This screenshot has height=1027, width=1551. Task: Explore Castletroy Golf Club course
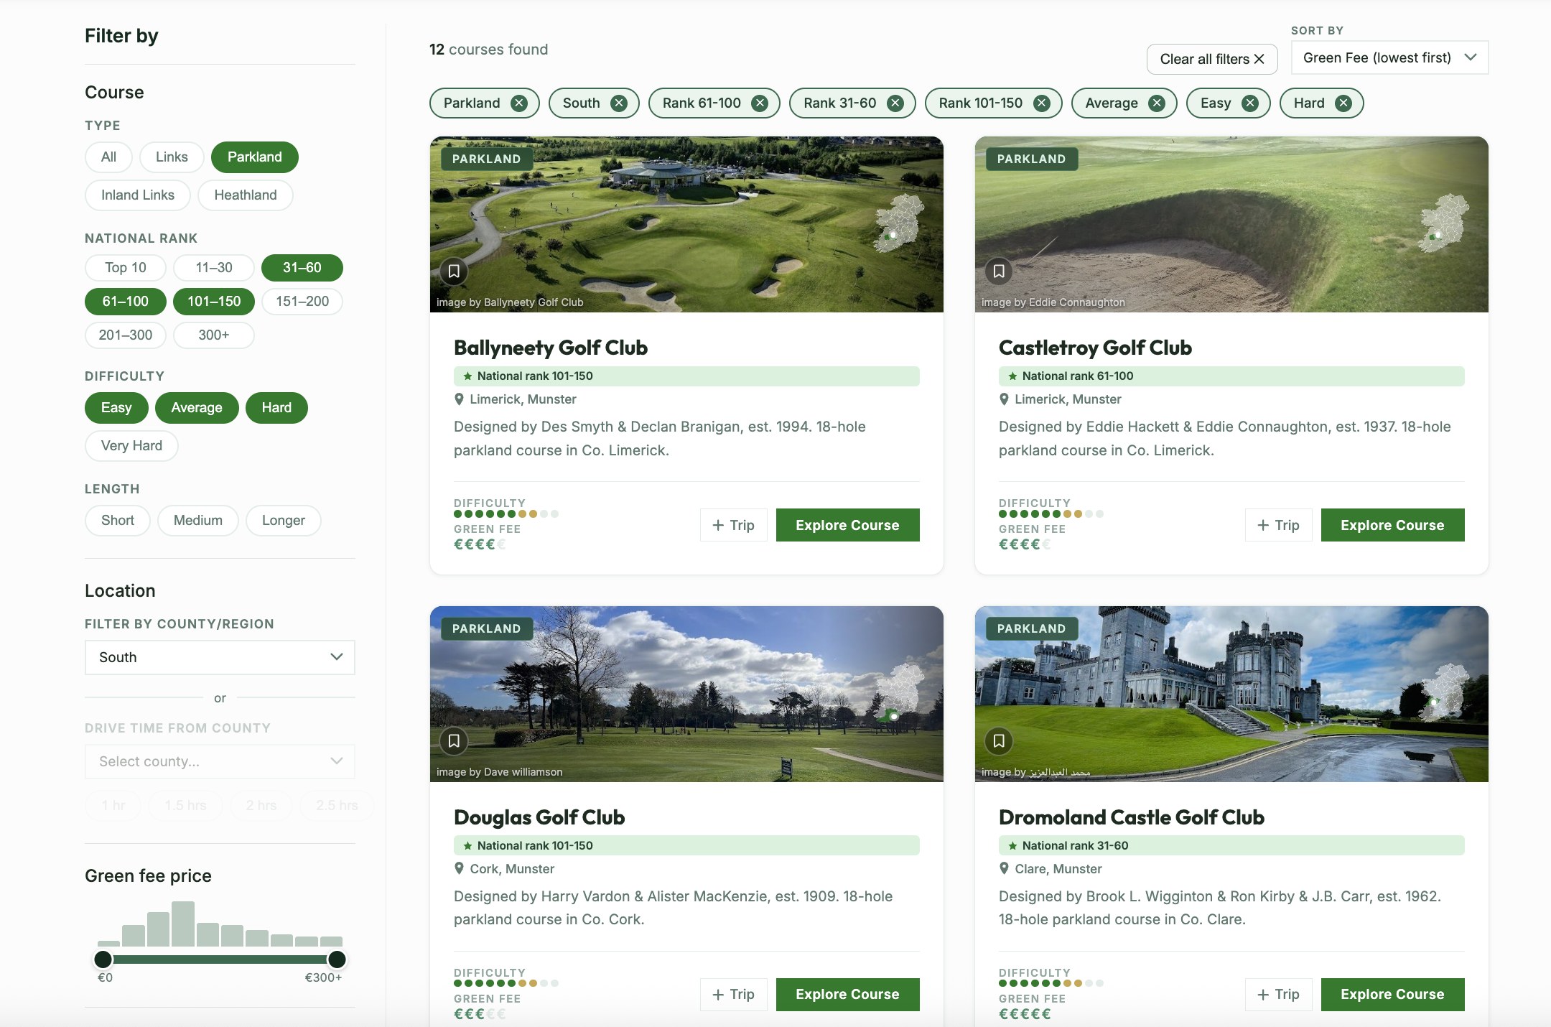click(1392, 525)
